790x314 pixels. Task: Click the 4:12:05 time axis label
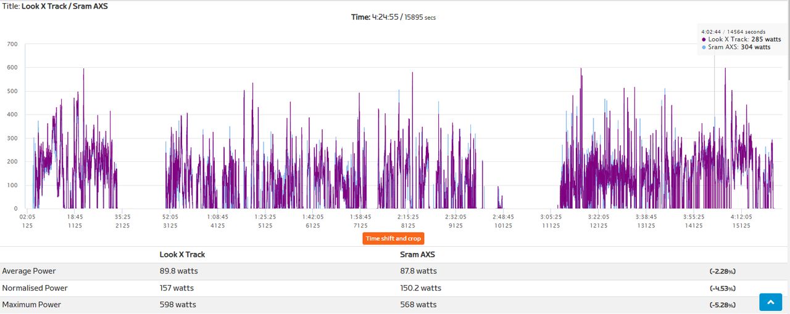point(741,217)
